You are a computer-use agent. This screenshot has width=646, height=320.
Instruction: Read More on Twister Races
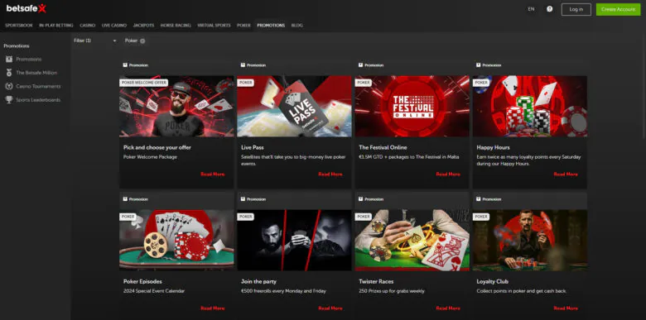pyautogui.click(x=448, y=308)
